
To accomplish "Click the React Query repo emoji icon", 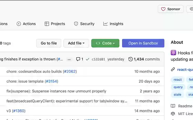I will [x=173, y=53].
